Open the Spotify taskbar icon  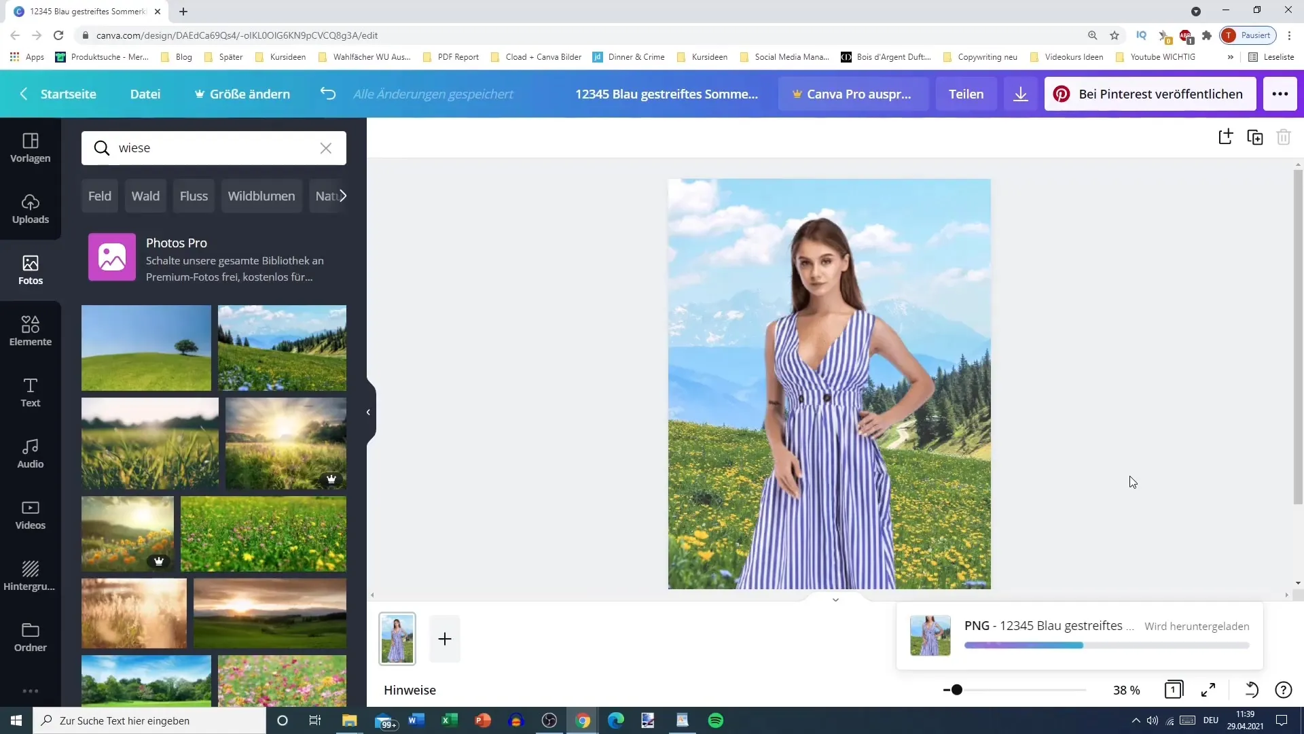pyautogui.click(x=716, y=720)
